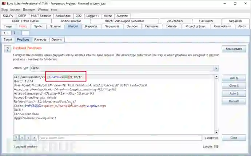Switch to the CO2 tab

click(79, 16)
